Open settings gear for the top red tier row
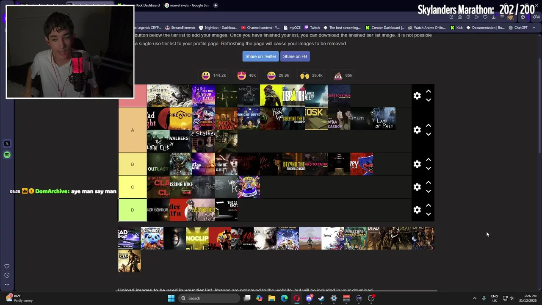 (x=417, y=96)
